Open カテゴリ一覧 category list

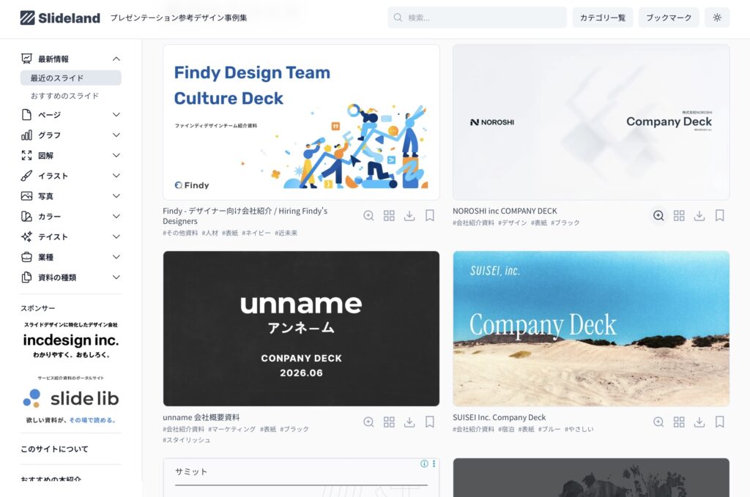[x=603, y=18]
